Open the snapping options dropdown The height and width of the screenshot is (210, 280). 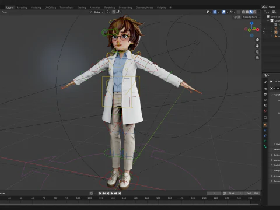(x=119, y=12)
